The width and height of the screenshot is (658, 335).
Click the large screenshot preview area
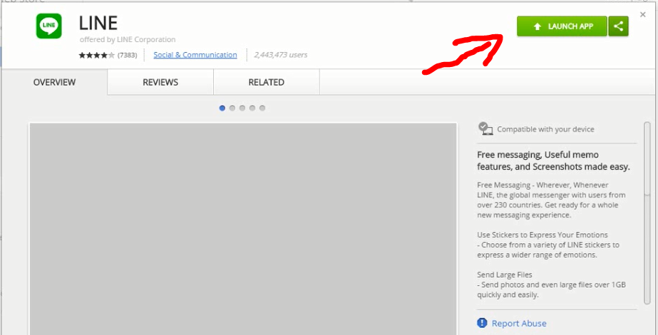click(x=243, y=229)
